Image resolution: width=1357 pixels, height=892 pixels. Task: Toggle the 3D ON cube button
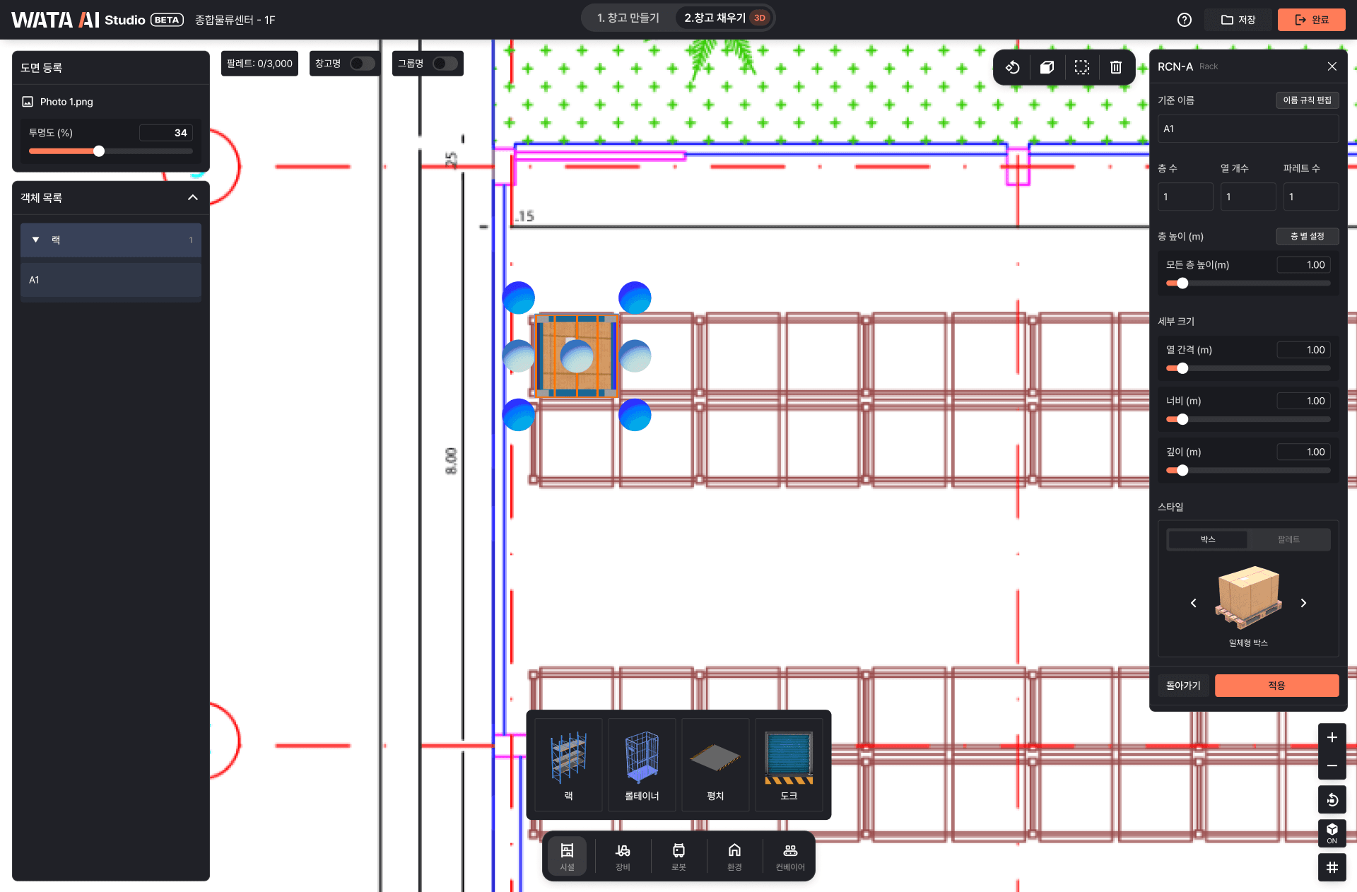(x=1332, y=833)
